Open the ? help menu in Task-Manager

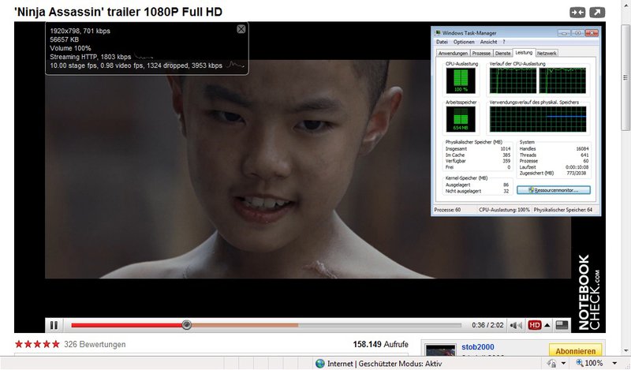click(503, 42)
